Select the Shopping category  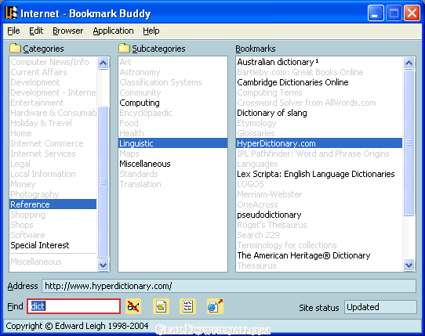click(x=53, y=215)
